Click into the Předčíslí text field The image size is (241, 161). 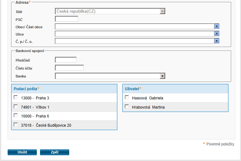point(66,60)
